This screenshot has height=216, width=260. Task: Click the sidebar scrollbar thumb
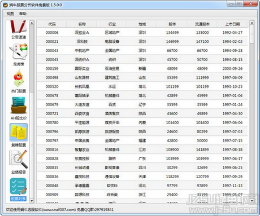32,59
